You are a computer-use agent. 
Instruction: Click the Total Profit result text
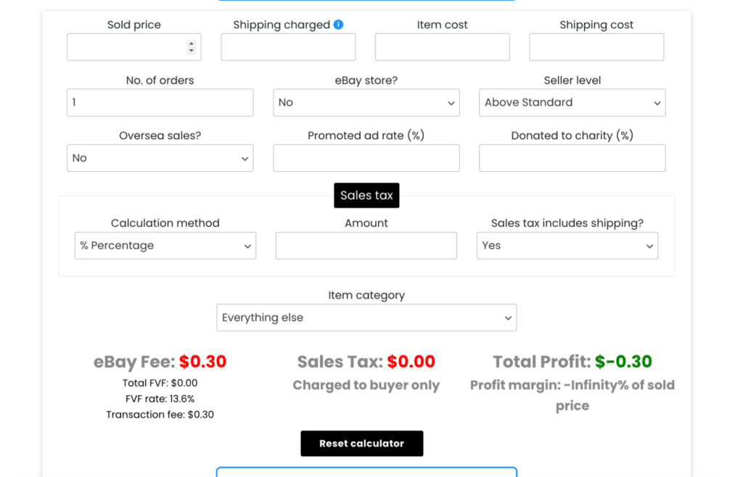click(572, 362)
